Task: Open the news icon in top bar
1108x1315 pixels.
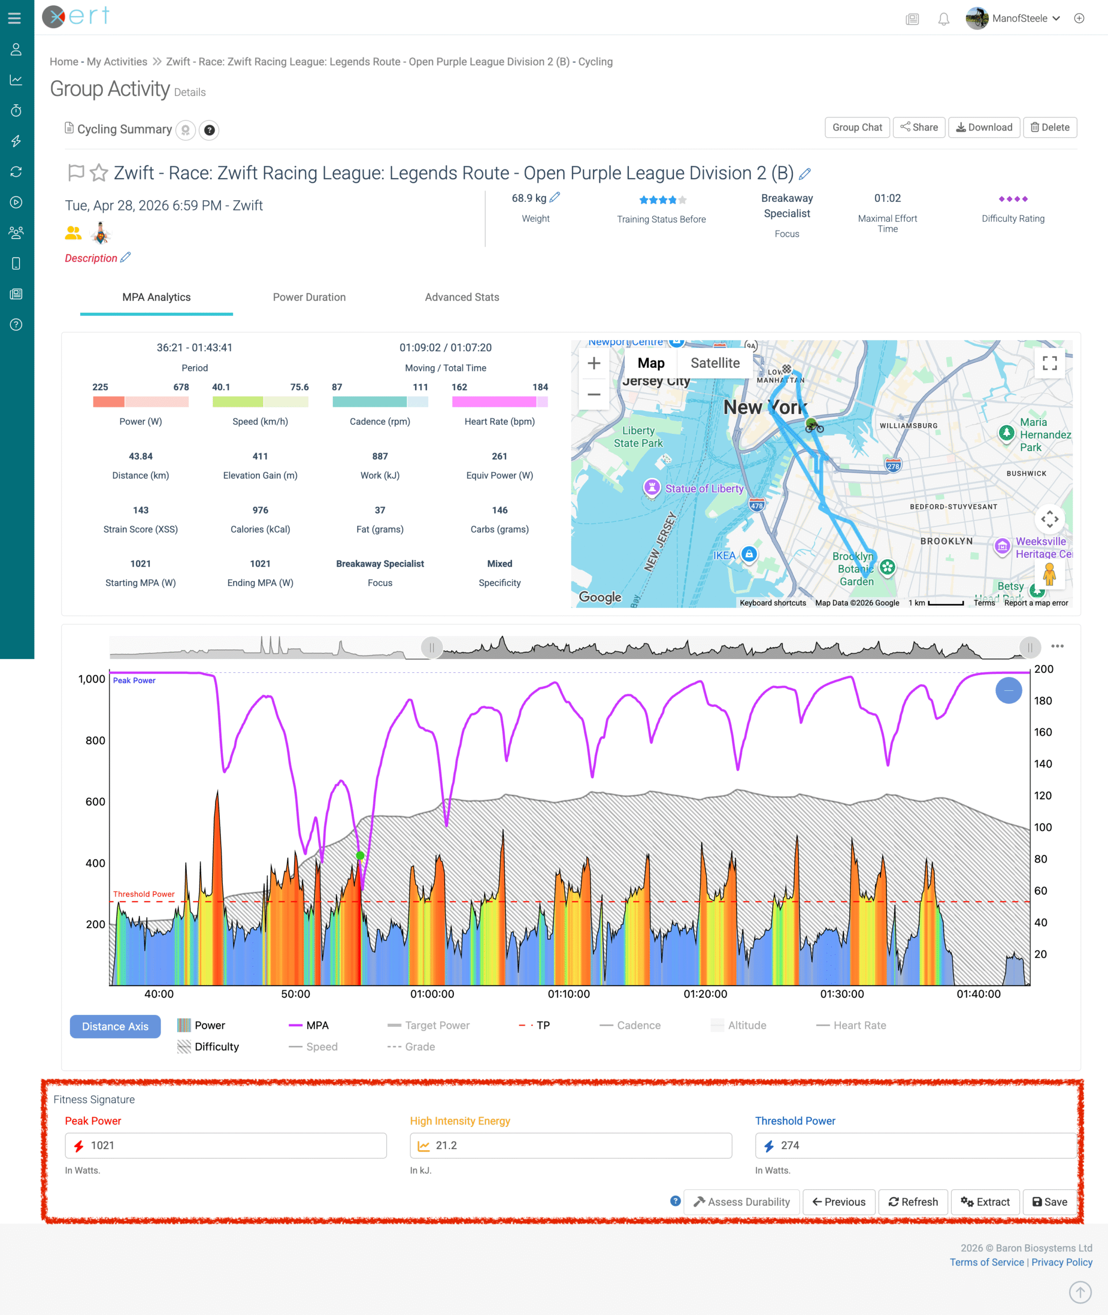Action: click(x=912, y=19)
